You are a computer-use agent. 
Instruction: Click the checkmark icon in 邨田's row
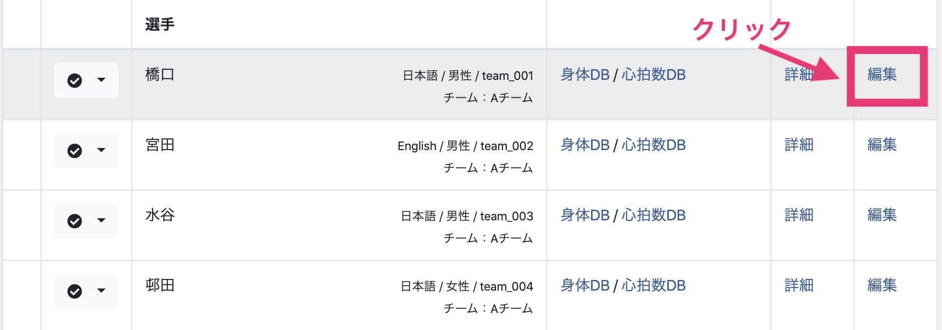pos(75,291)
